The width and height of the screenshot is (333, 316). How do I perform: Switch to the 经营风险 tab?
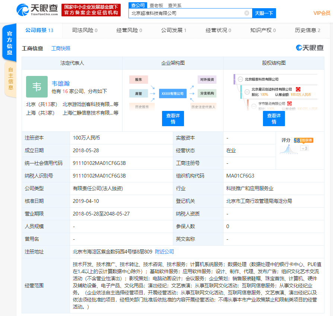point(129,31)
